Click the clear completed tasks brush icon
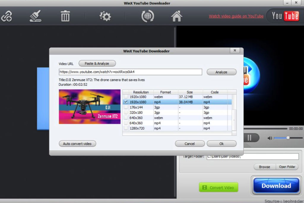The image size is (304, 203). (36, 16)
